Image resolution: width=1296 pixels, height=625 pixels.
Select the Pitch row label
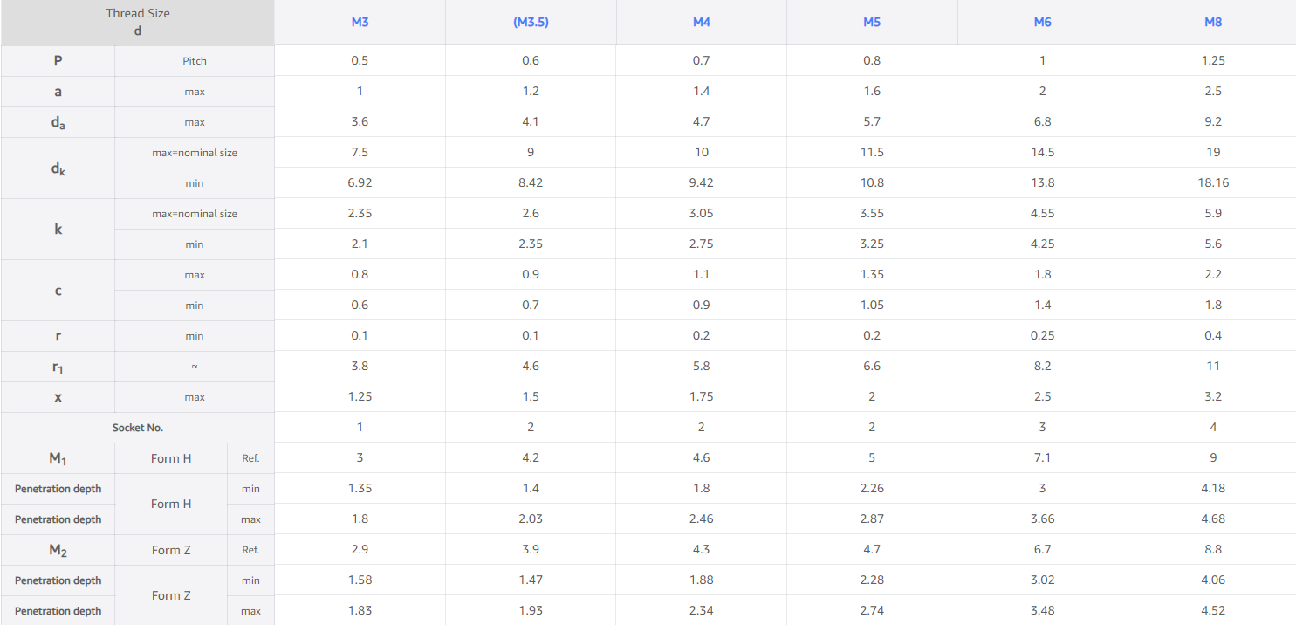195,61
